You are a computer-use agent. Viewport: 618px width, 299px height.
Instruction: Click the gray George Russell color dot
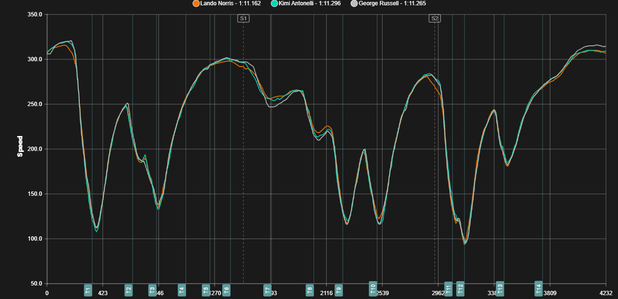point(354,3)
